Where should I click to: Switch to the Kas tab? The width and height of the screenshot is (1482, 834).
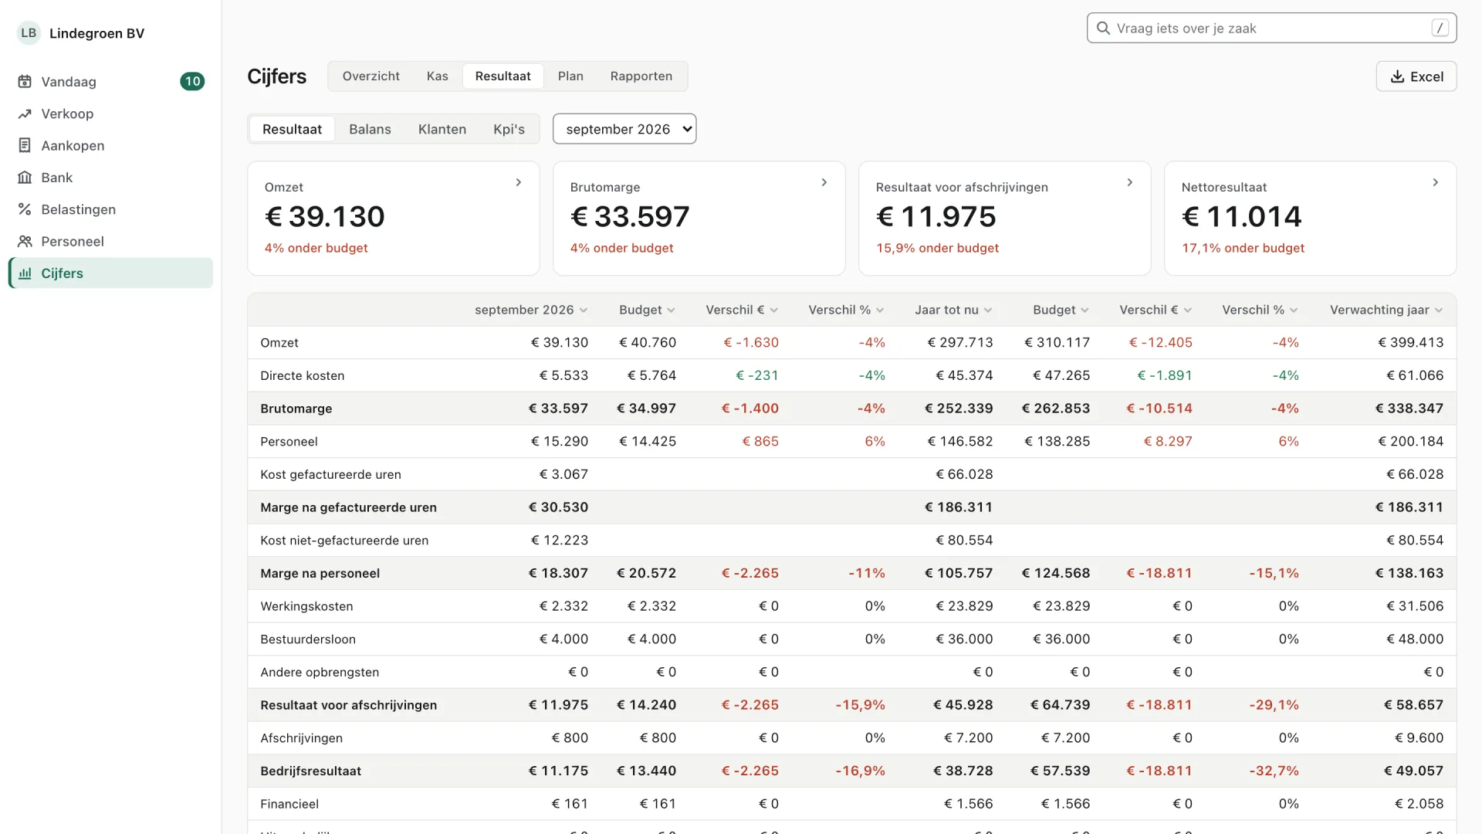click(438, 76)
